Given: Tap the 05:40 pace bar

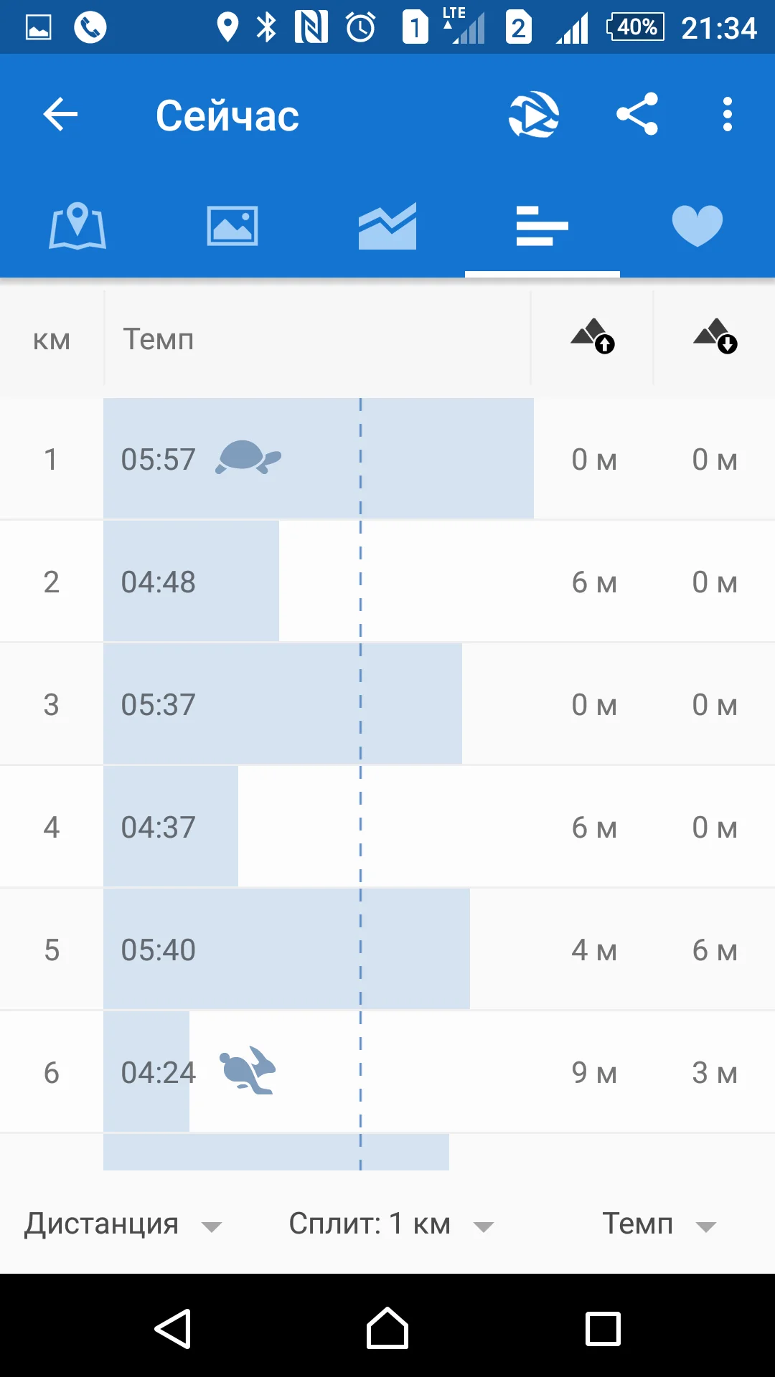Looking at the screenshot, I should coord(287,950).
